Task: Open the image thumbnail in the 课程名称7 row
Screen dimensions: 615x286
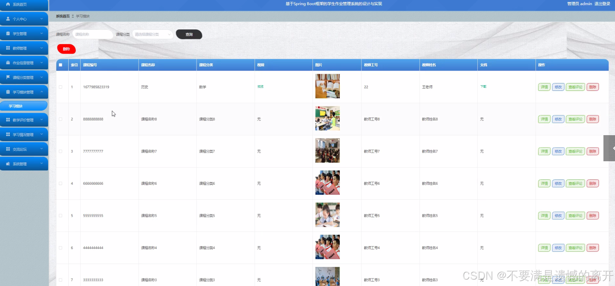Action: coord(327,150)
